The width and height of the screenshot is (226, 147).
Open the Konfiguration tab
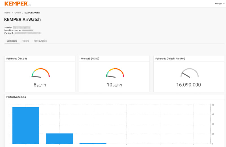click(40, 41)
